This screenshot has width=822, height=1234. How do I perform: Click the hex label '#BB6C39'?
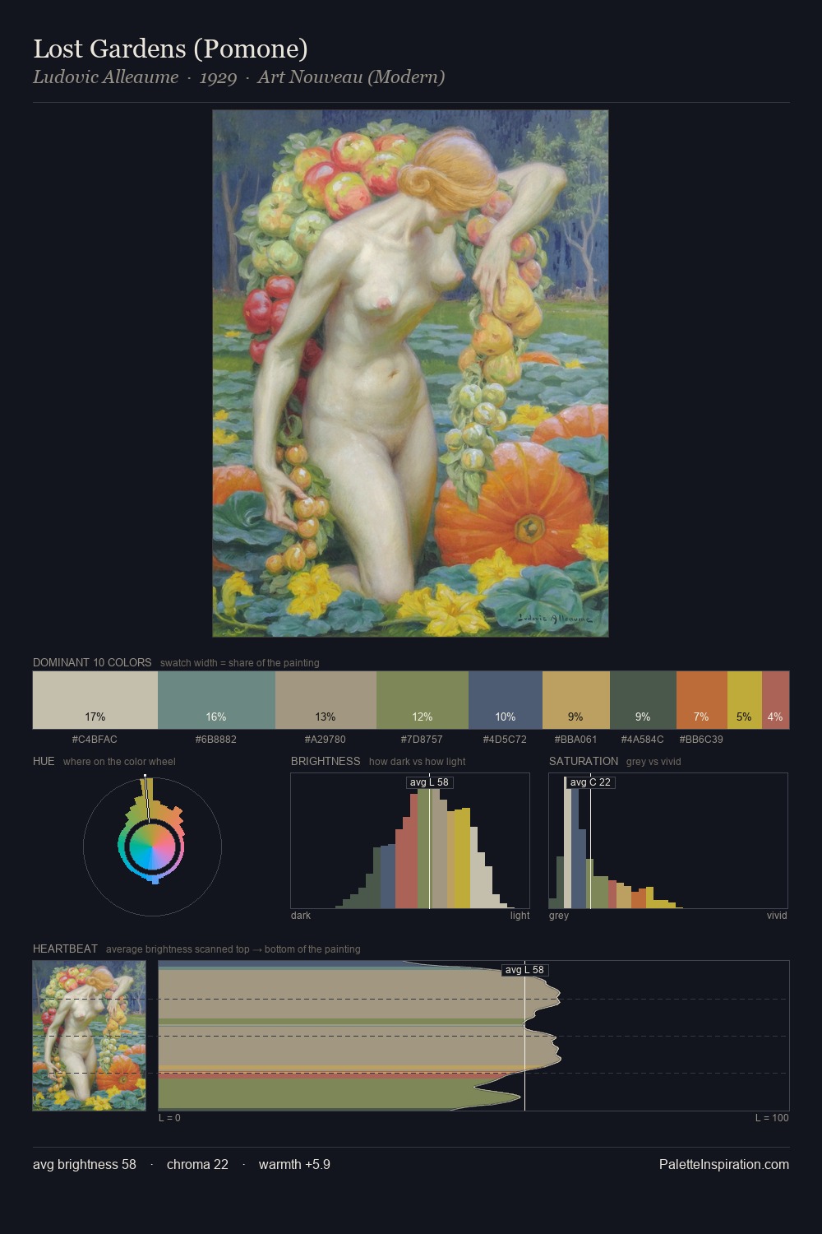[x=701, y=739]
